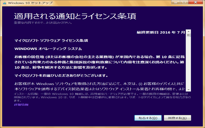Click the WINDOWS オペレーティング システム line
The image size is (205, 128).
[x=48, y=49]
